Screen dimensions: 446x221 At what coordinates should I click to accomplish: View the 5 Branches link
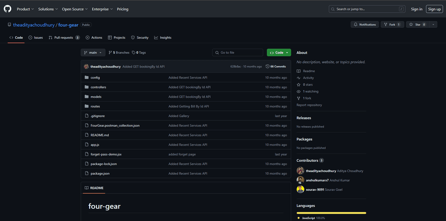pyautogui.click(x=119, y=52)
